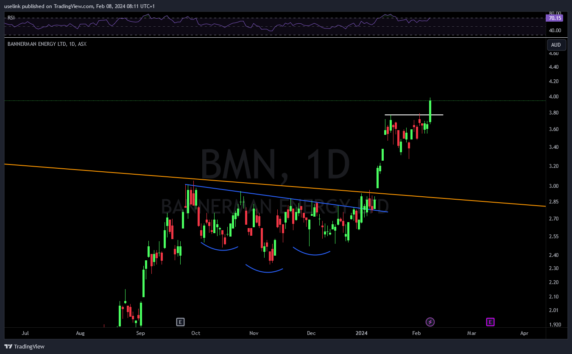572x354 pixels.
Task: Click the AUD currency button
Action: tap(556, 45)
